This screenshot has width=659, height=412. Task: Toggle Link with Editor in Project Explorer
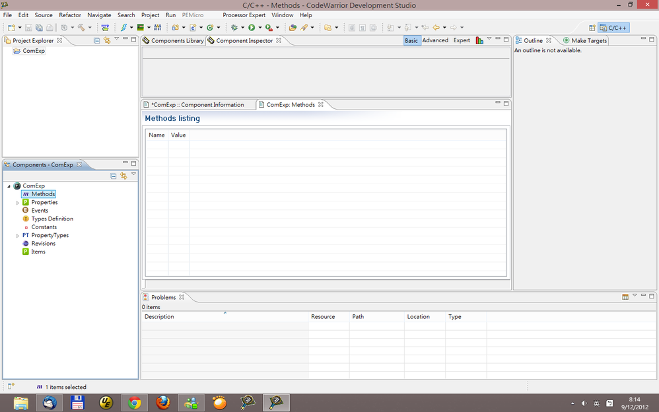click(107, 41)
